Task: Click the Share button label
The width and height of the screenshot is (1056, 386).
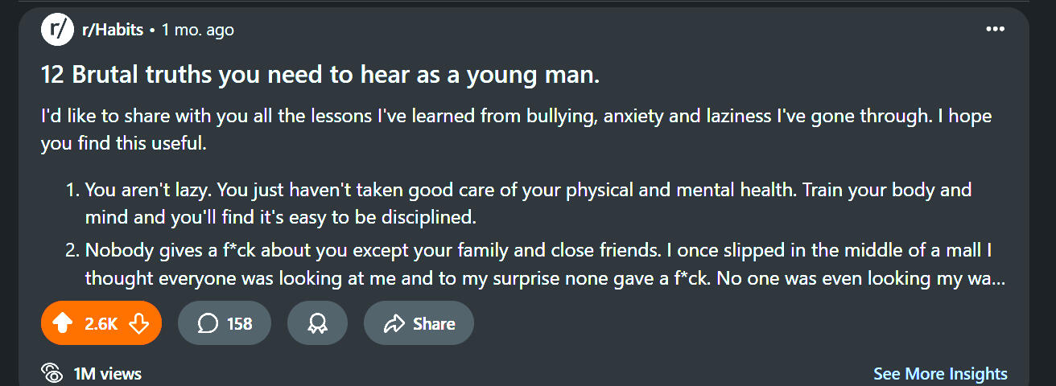Action: tap(434, 323)
